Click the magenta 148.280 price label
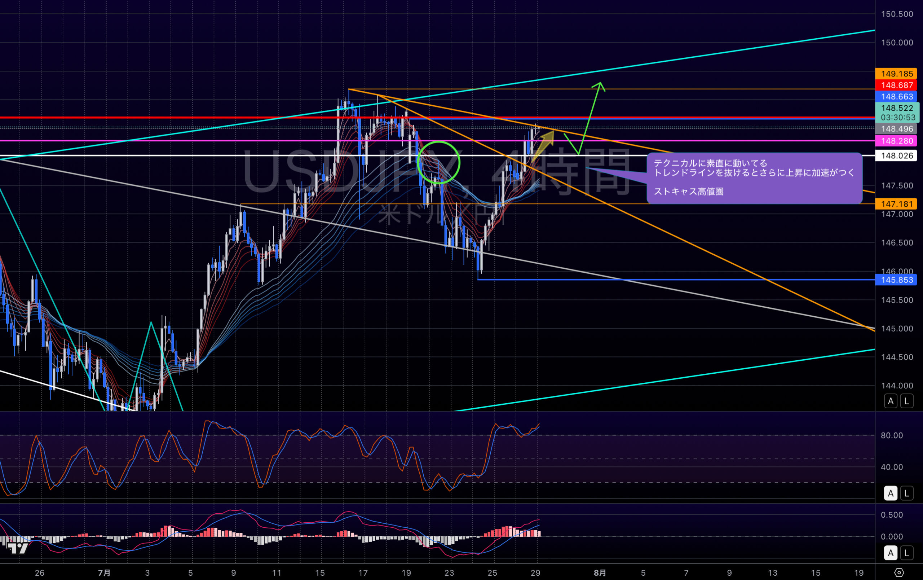The width and height of the screenshot is (923, 580). pyautogui.click(x=896, y=141)
